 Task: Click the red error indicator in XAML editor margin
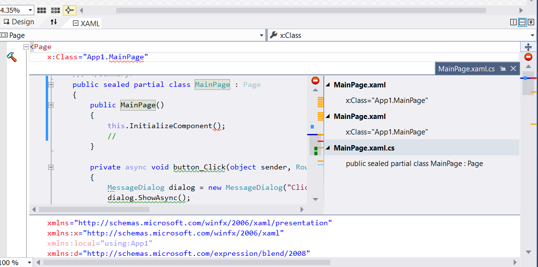pyautogui.click(x=528, y=57)
